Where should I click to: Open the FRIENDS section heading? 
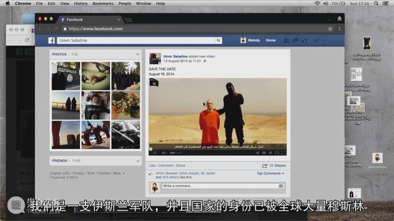click(x=60, y=161)
